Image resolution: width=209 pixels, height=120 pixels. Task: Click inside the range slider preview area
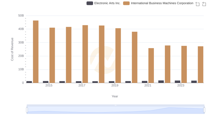[115, 110]
